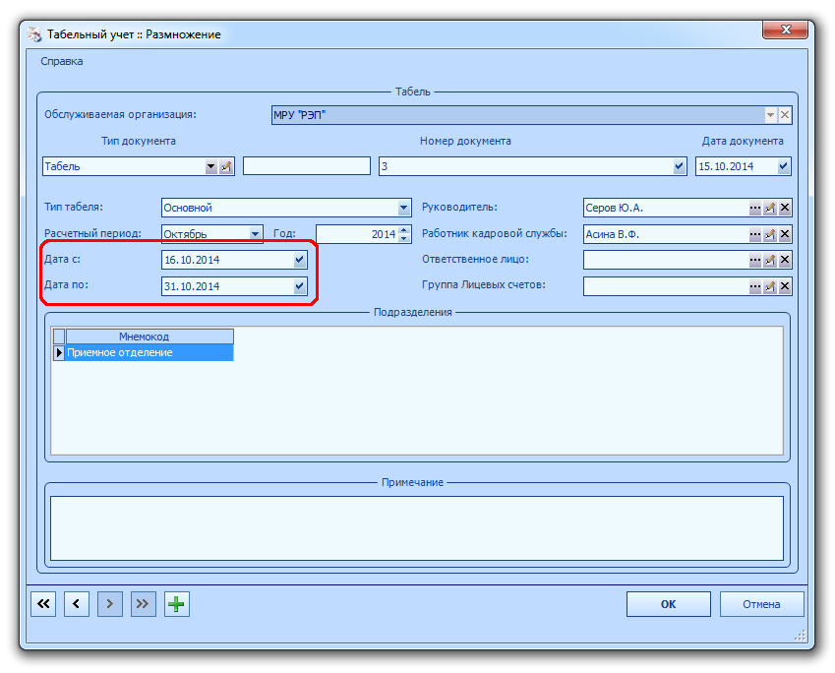
Task: Clear the Ответственное лицо field with the X
Action: pyautogui.click(x=785, y=260)
